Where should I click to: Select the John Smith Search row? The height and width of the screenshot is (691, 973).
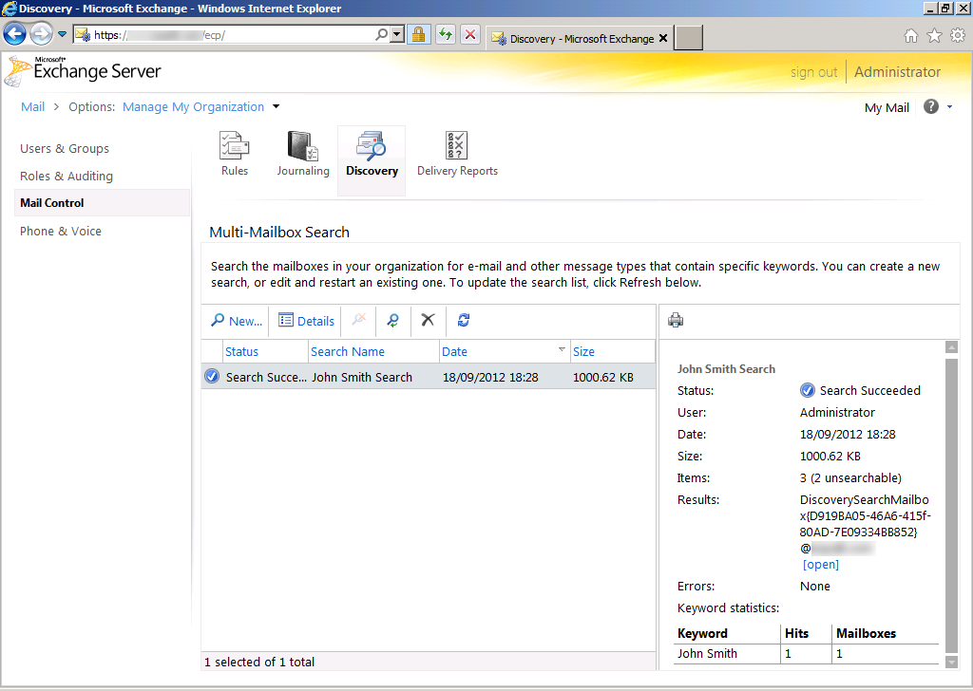tap(429, 377)
